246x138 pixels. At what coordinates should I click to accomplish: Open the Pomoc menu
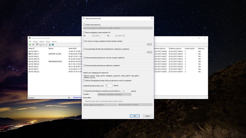coord(54,42)
